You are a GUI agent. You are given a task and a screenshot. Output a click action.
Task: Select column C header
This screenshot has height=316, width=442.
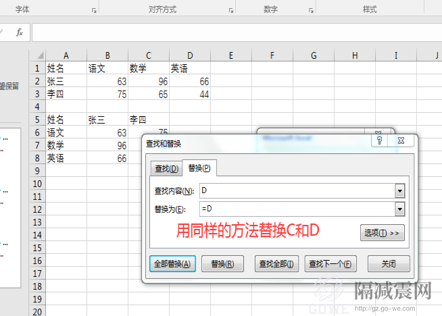click(149, 55)
